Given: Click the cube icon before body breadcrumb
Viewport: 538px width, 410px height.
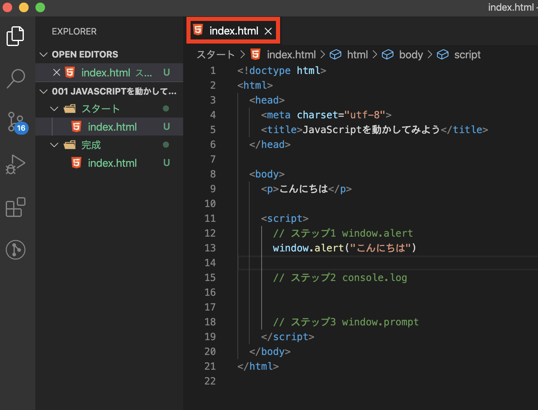Looking at the screenshot, I should tap(388, 55).
